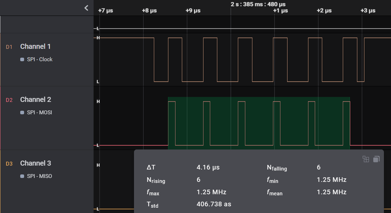
Task: Click the SPI - MOSI analyzer color square
Action: pyautogui.click(x=22, y=113)
